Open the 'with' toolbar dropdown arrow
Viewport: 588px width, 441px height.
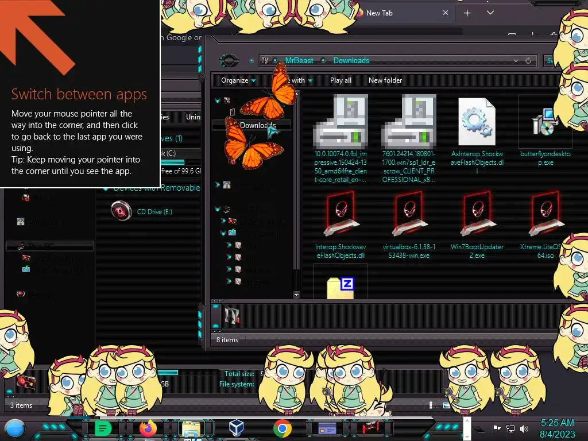coord(310,80)
